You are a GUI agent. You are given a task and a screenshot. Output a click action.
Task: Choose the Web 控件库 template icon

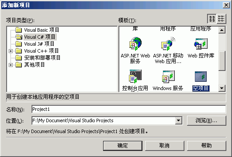click(x=201, y=44)
